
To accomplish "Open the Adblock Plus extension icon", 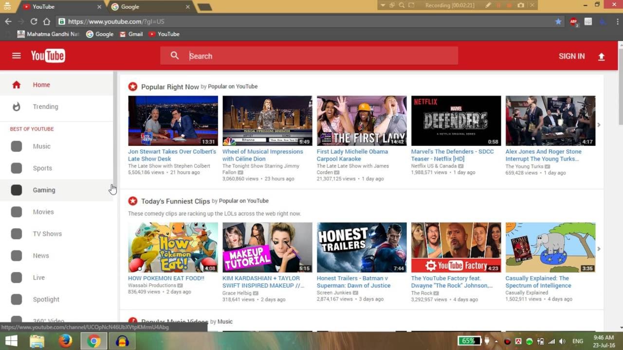I will [574, 21].
